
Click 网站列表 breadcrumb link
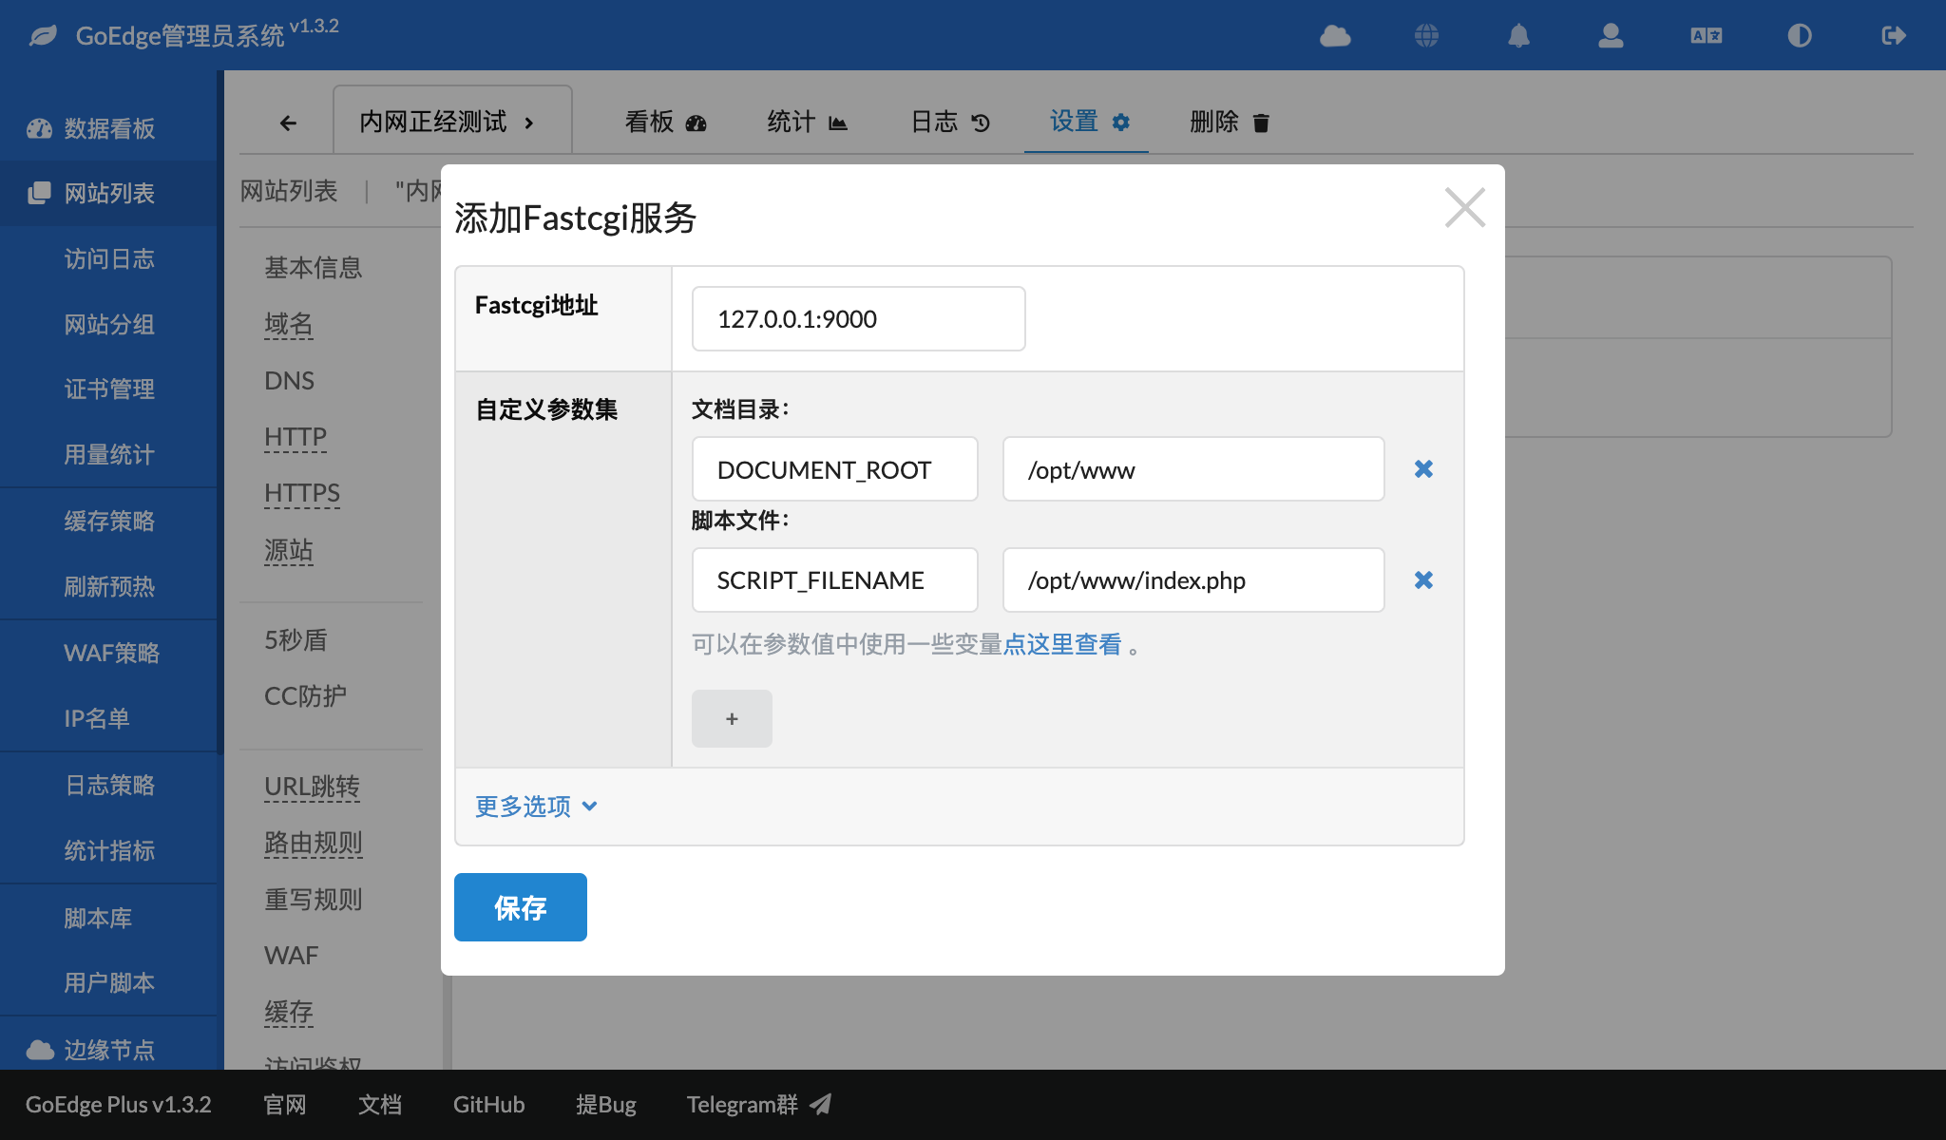(x=289, y=191)
